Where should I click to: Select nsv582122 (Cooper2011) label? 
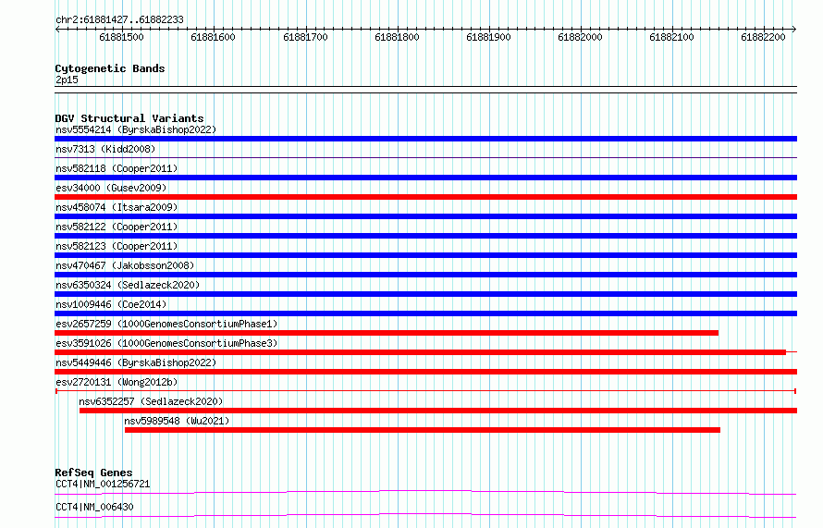117,227
